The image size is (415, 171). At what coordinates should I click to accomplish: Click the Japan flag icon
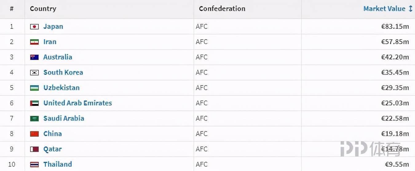(x=34, y=27)
